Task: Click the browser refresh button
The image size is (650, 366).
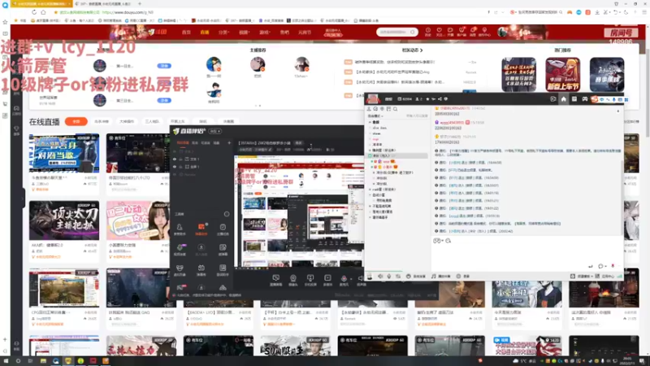Action: tap(34, 12)
